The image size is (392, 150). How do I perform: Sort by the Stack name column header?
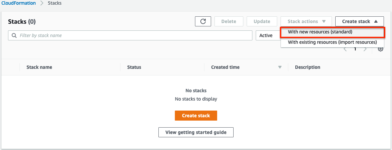point(39,67)
